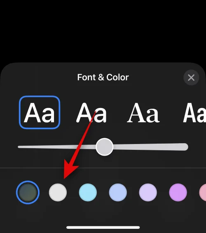Viewport: 206px width, 233px height.
Task: Click the "Font & Color" title text
Action: pyautogui.click(x=103, y=77)
